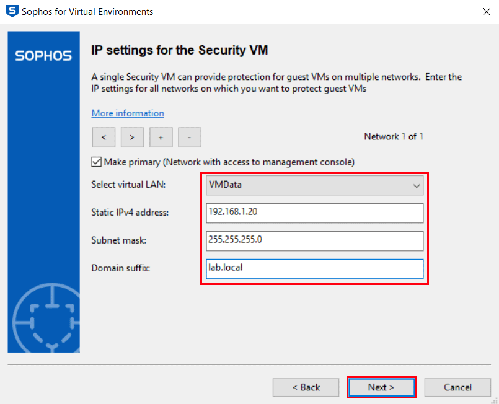This screenshot has width=499, height=404.
Task: Toggle the Make primary checkbox
Action: (x=97, y=162)
